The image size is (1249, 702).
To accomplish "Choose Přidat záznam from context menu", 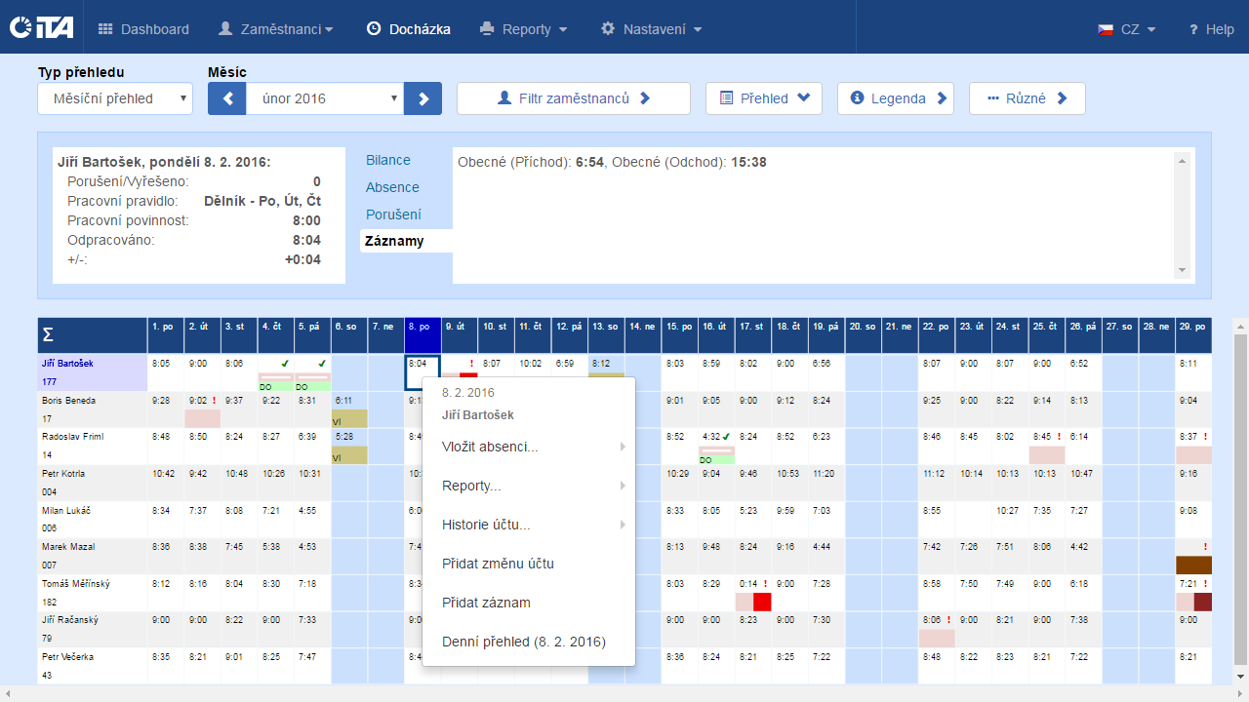I will pos(486,603).
